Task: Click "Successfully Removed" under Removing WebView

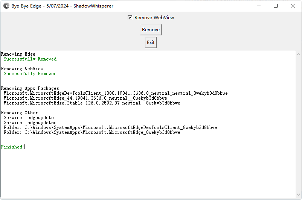Action: (30, 74)
